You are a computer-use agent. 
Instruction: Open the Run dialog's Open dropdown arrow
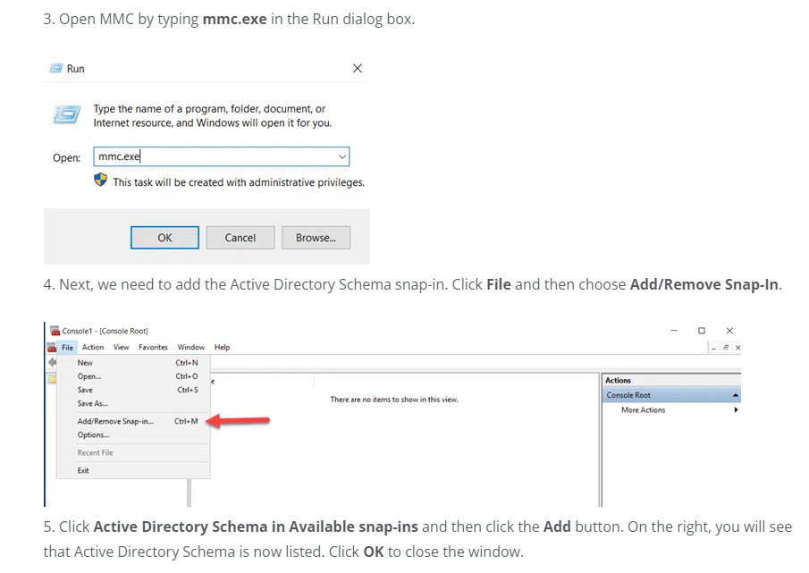(341, 157)
